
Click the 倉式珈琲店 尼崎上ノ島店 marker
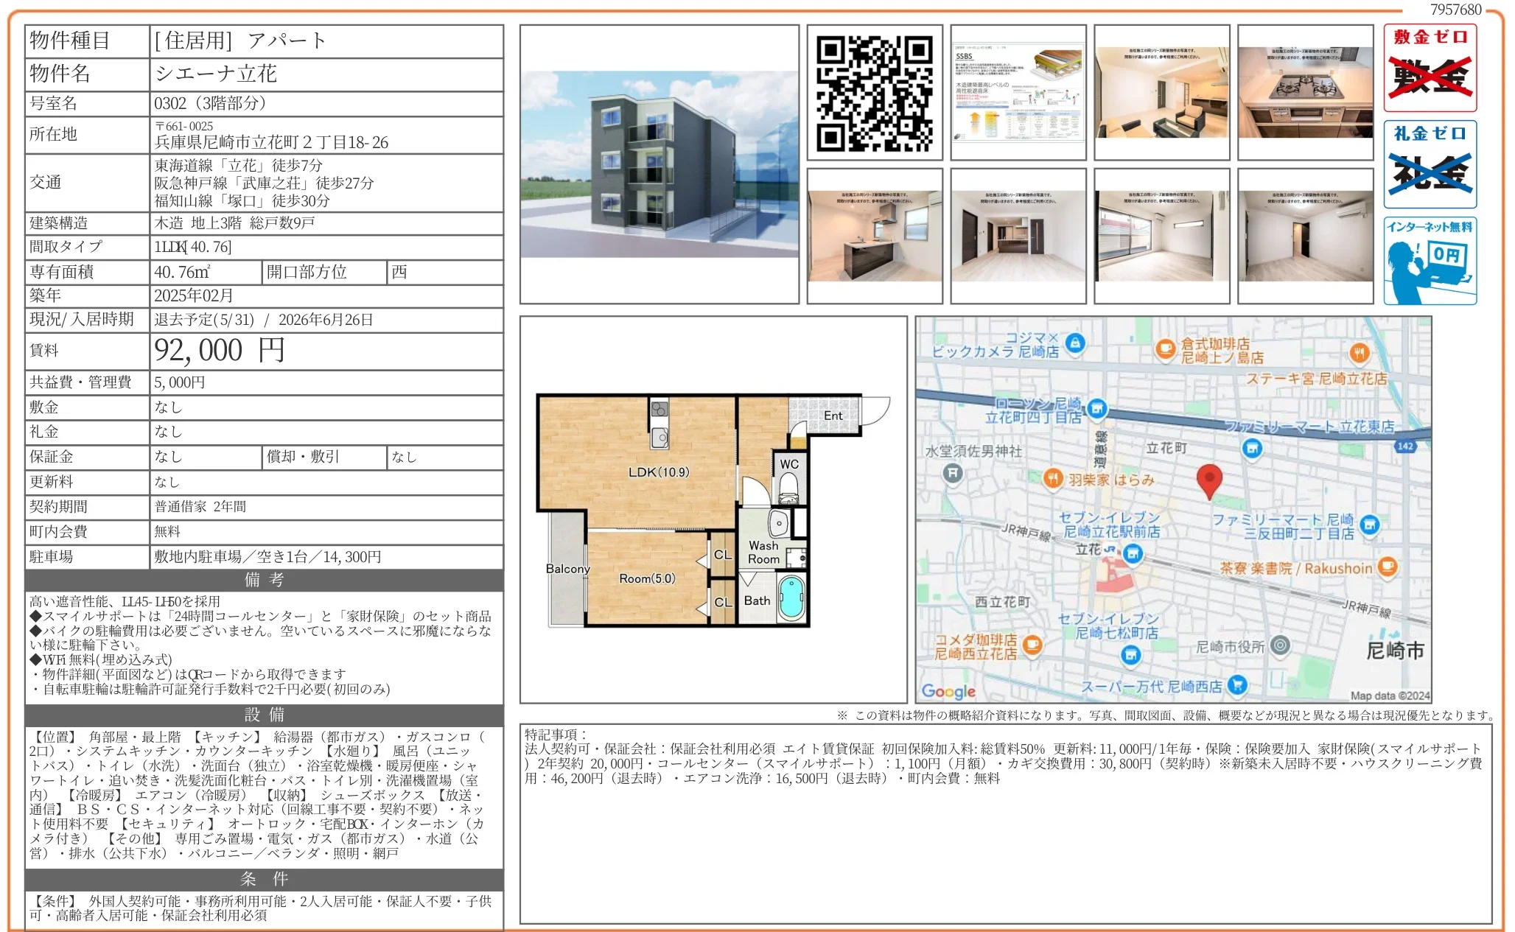pyautogui.click(x=1165, y=348)
